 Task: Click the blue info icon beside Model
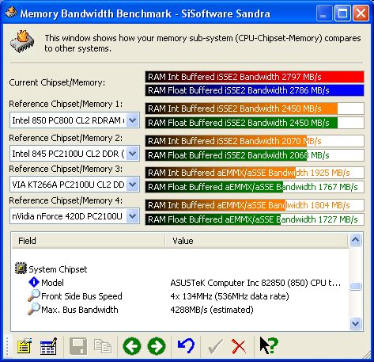34,282
